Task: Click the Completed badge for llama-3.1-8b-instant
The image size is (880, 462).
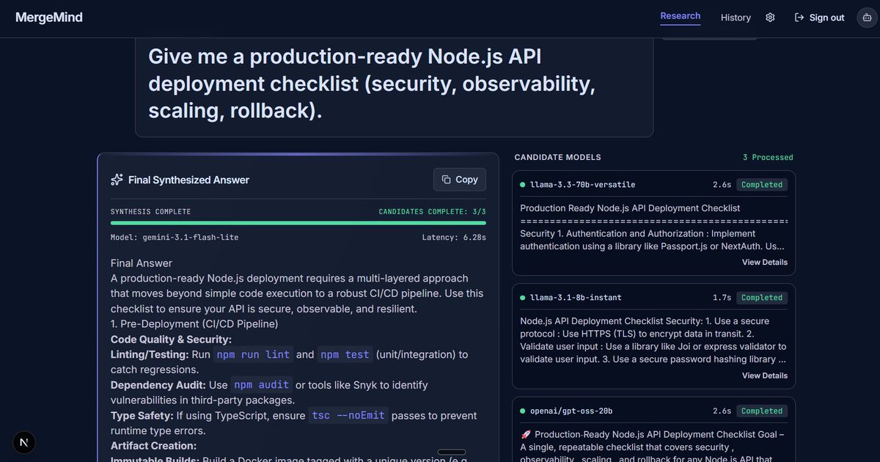Action: 762,298
